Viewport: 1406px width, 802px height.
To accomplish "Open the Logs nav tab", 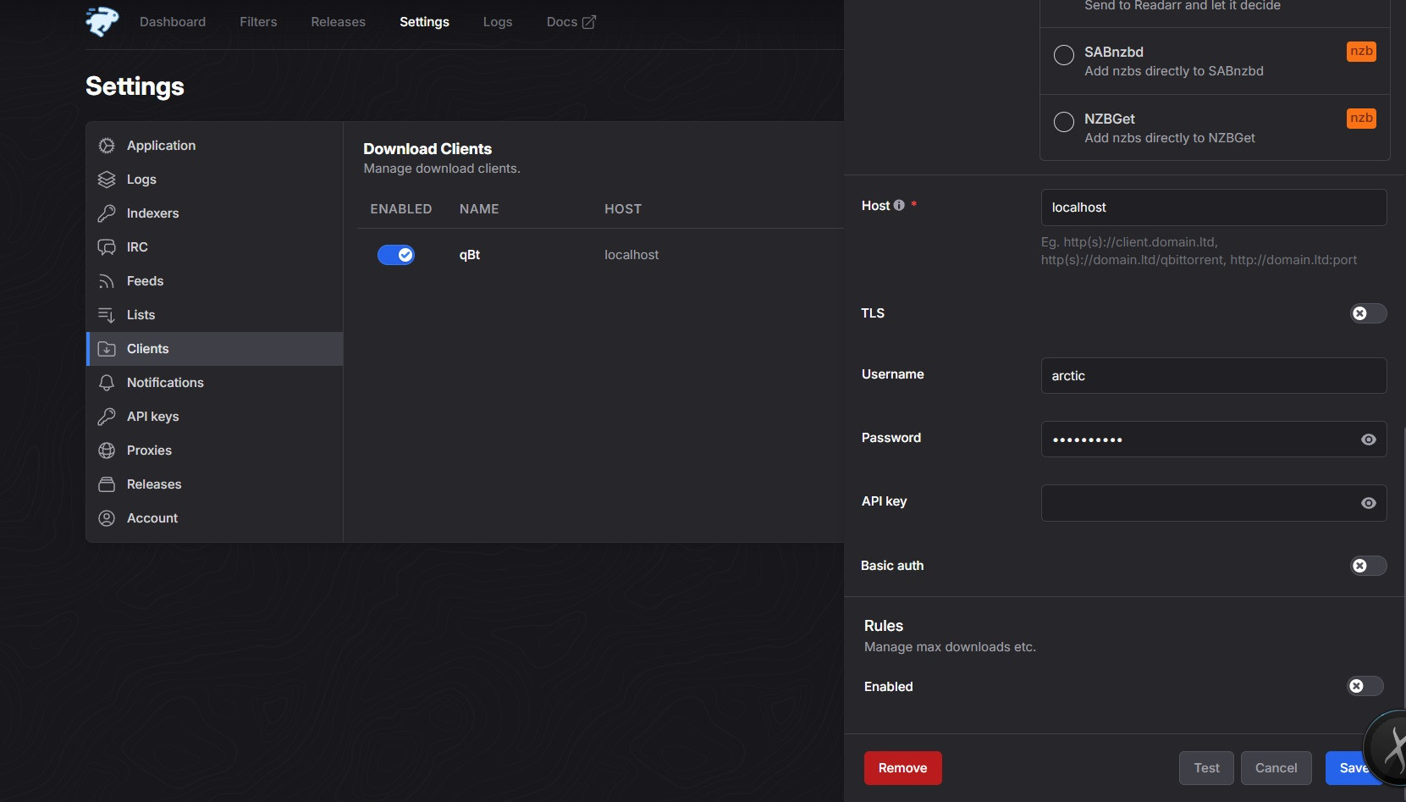I will click(498, 22).
